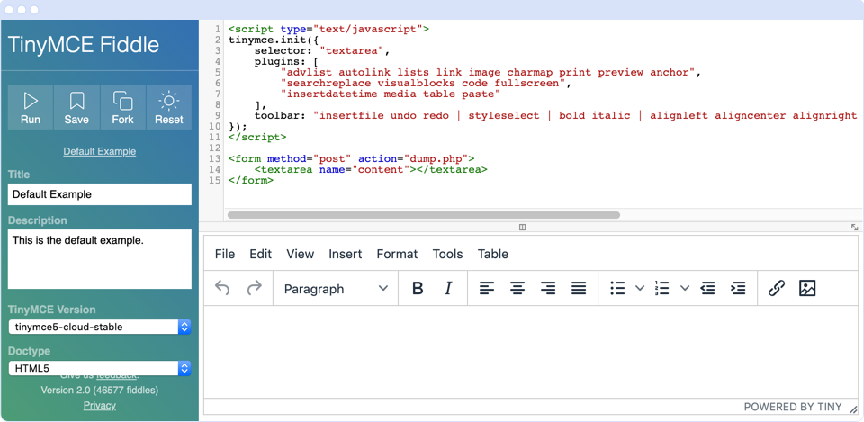Click the editor resize grip
The width and height of the screenshot is (864, 422).
[x=853, y=409]
